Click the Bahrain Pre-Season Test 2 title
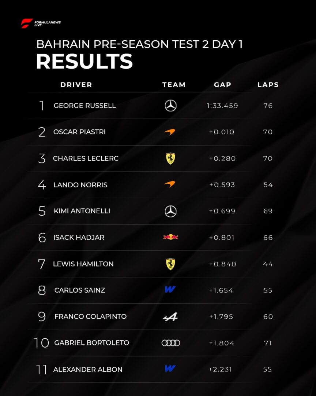This screenshot has height=396, width=316. tap(139, 44)
